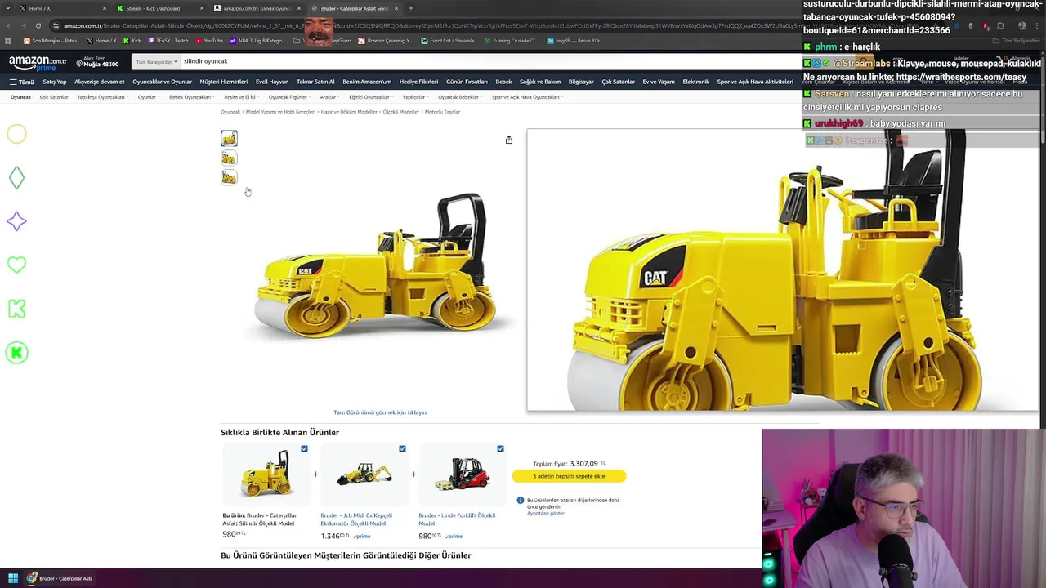
Task: Open Chrome taskbar item Bruder - Caterpillar
Action: pos(60,578)
